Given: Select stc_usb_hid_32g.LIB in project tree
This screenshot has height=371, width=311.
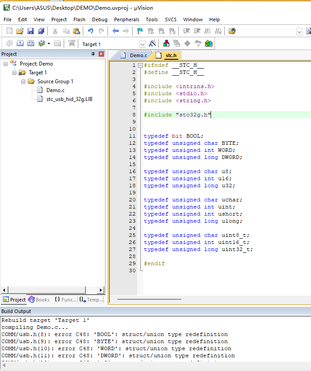Looking at the screenshot, I should 69,99.
